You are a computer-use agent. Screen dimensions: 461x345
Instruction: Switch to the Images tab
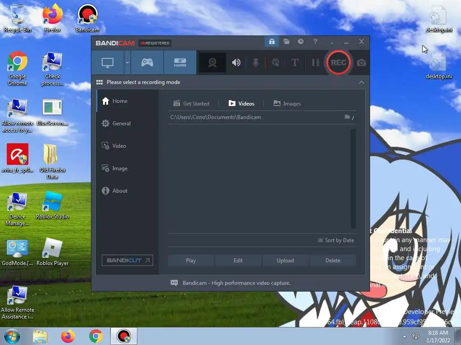(x=287, y=104)
